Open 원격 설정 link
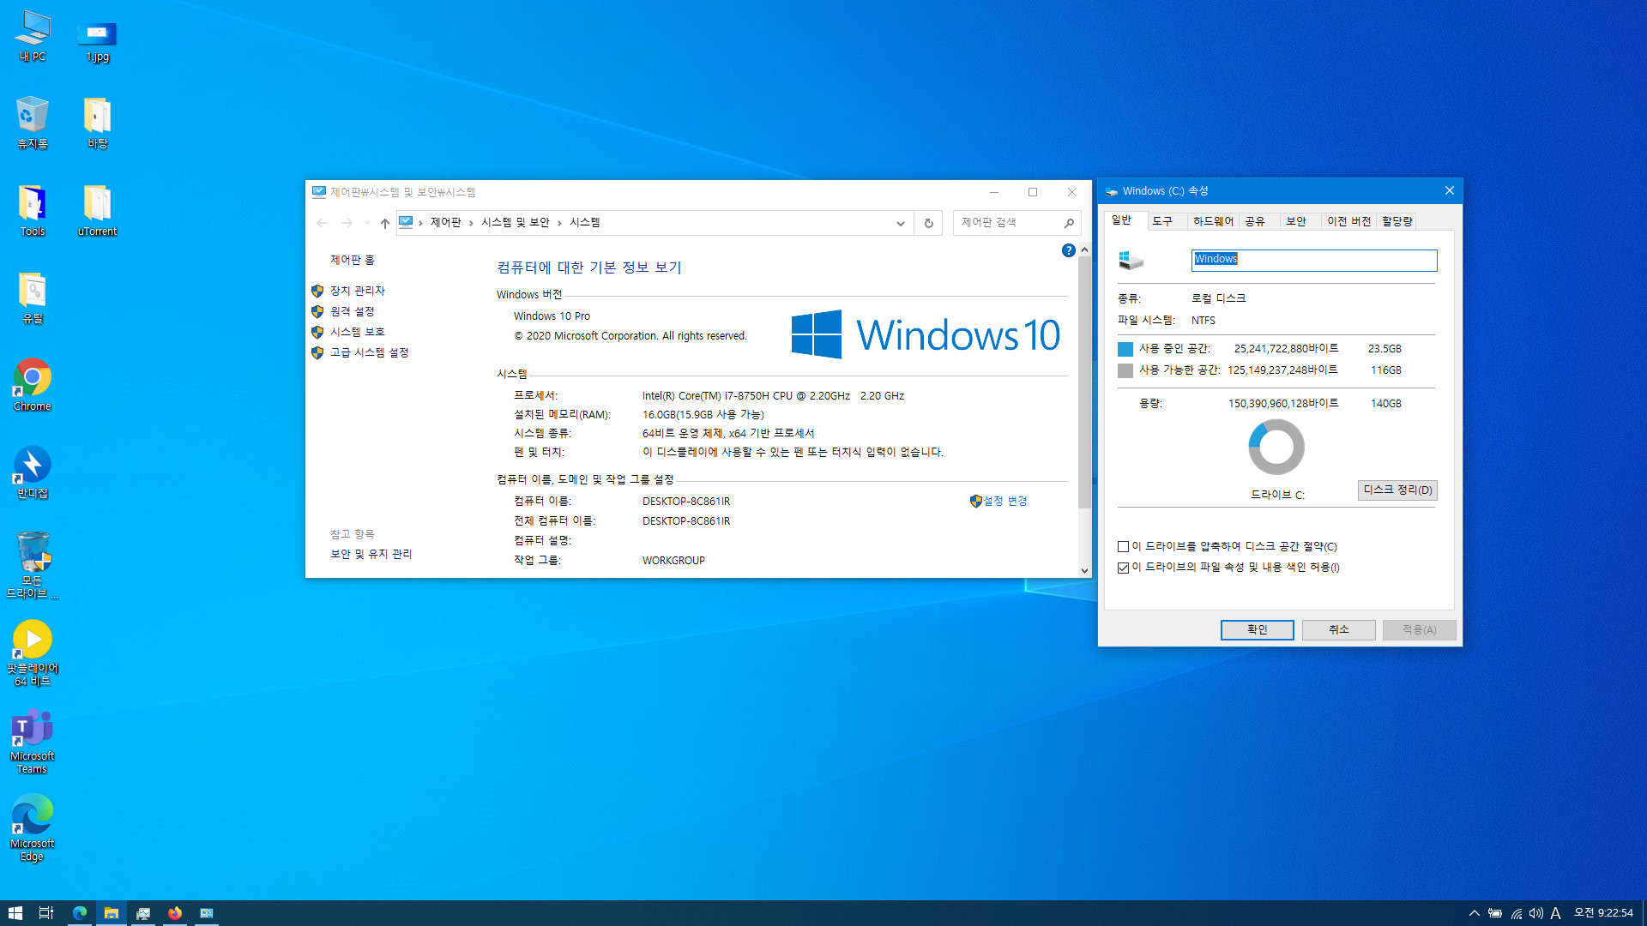The image size is (1647, 926). 352,312
